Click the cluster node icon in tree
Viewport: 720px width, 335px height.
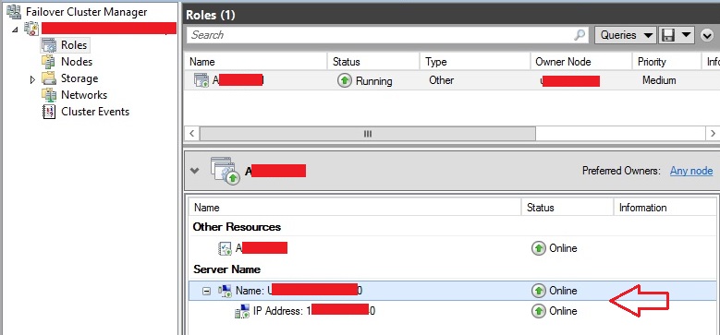coord(31,29)
